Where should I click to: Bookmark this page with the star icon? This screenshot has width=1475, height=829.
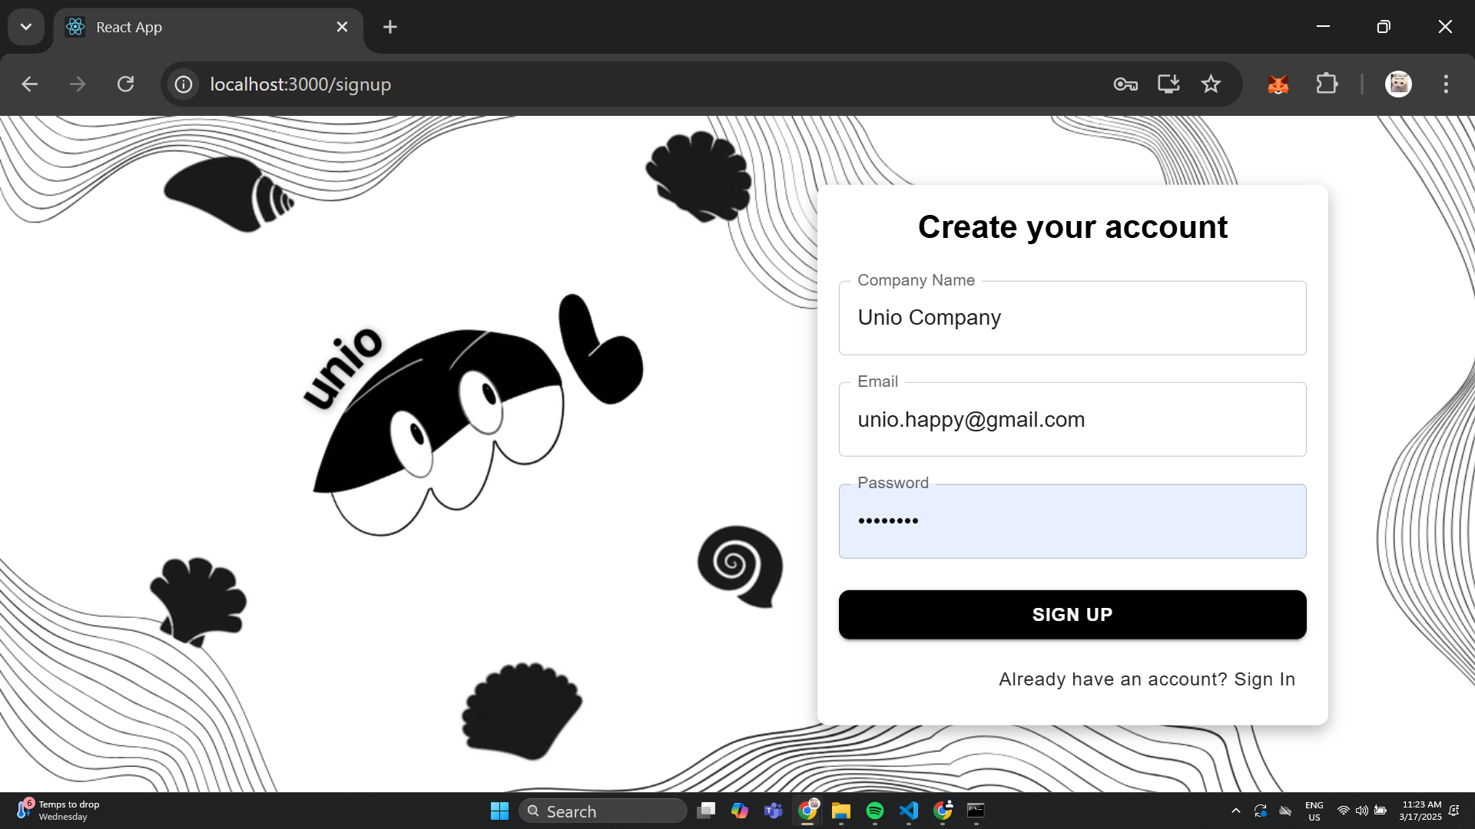[x=1211, y=84]
